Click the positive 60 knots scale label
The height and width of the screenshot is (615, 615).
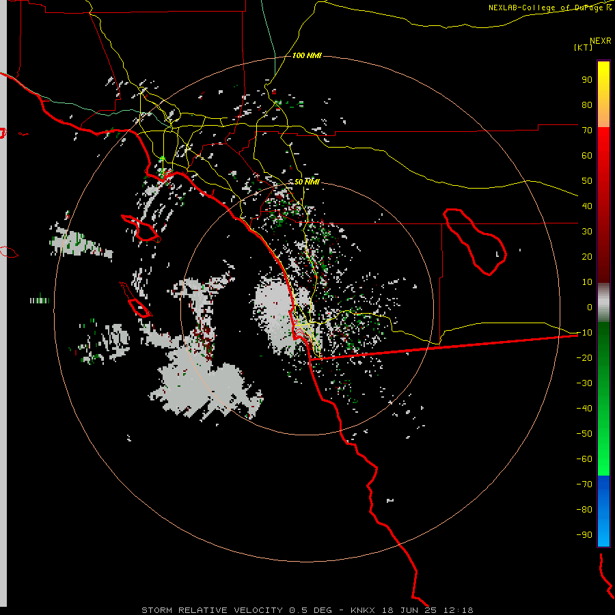click(x=587, y=156)
